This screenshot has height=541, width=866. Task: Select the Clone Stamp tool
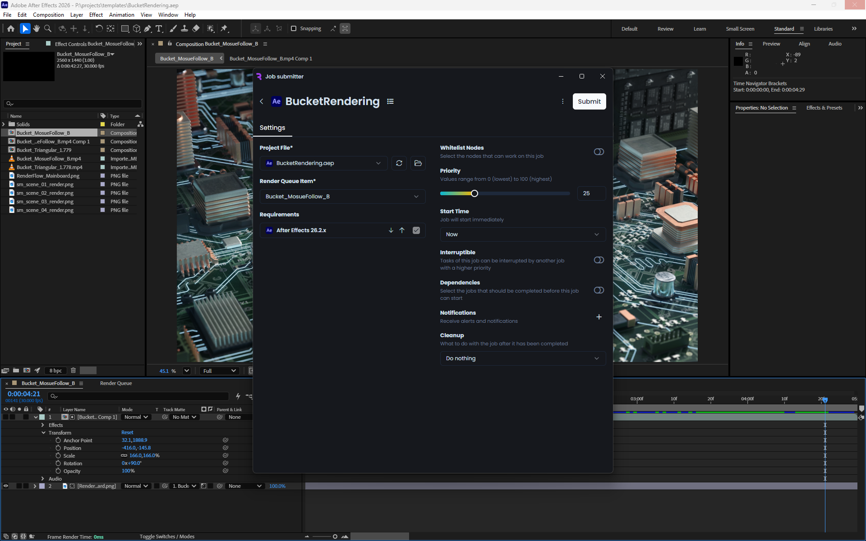point(184,28)
